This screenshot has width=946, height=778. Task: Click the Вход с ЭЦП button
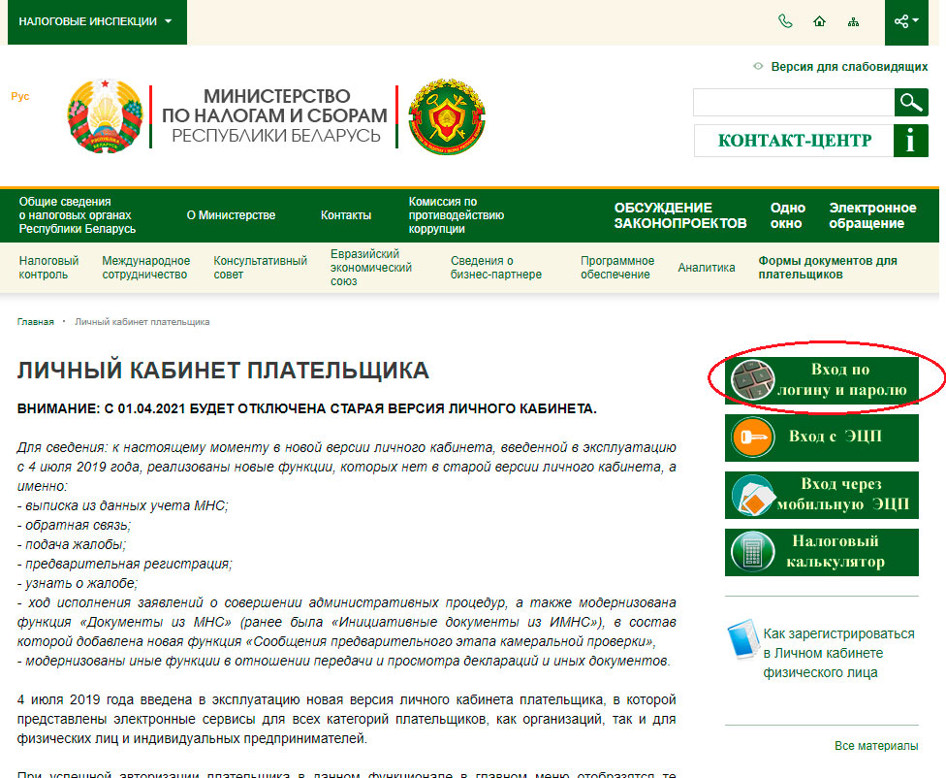[822, 438]
